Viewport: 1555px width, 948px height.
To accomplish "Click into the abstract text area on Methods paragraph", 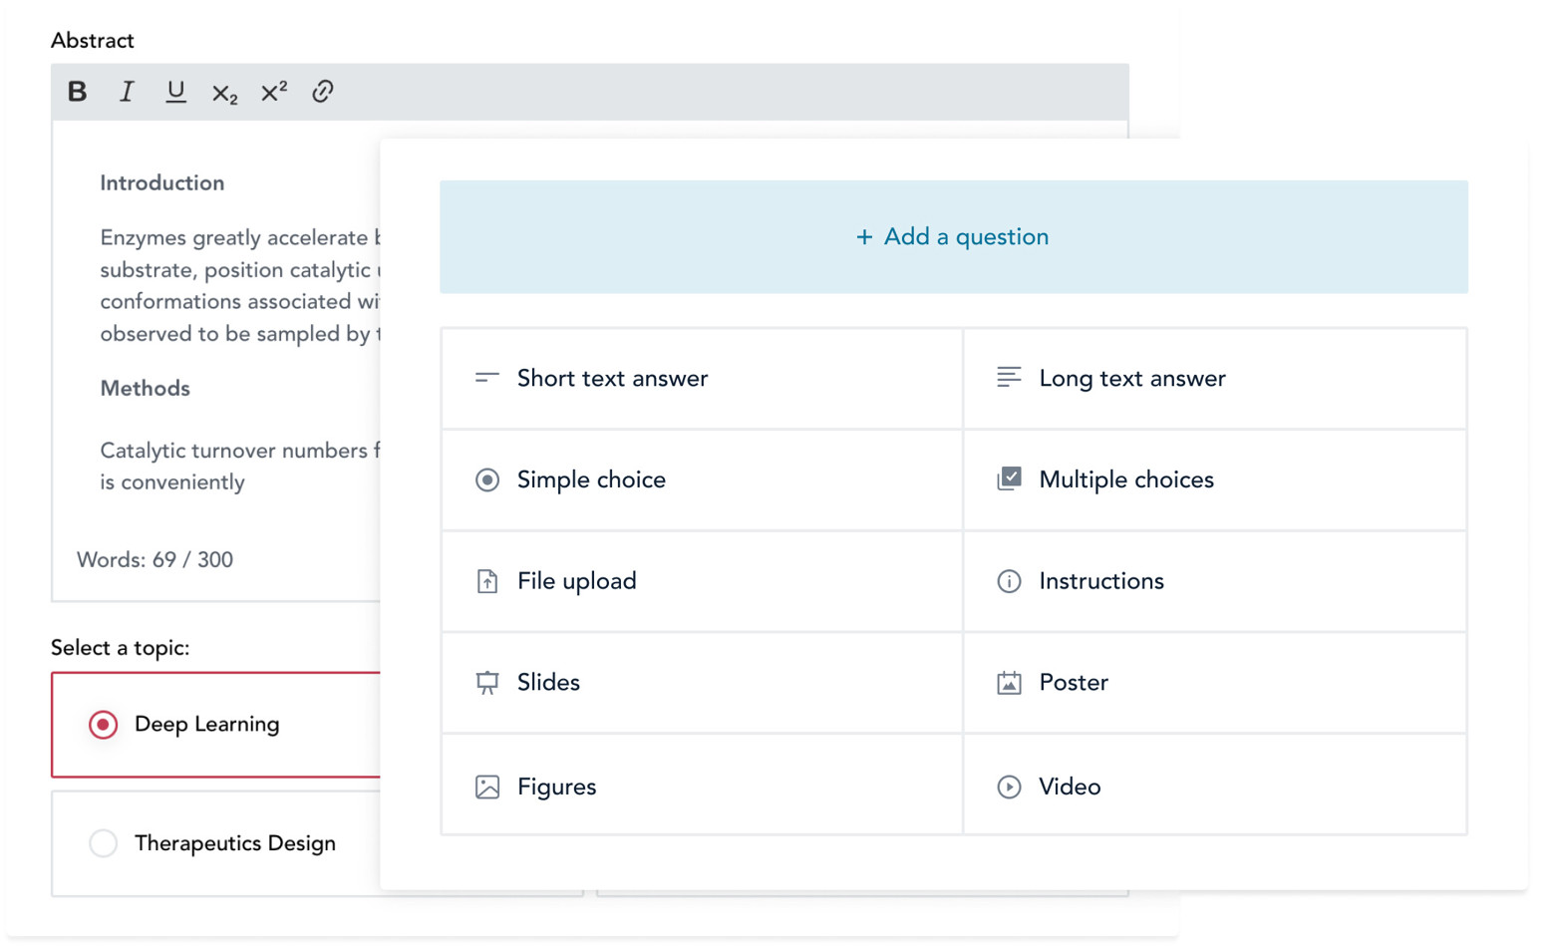I will point(239,466).
